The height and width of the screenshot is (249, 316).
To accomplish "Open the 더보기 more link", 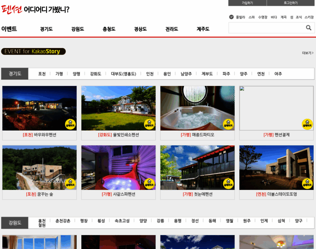I will (x=308, y=53).
